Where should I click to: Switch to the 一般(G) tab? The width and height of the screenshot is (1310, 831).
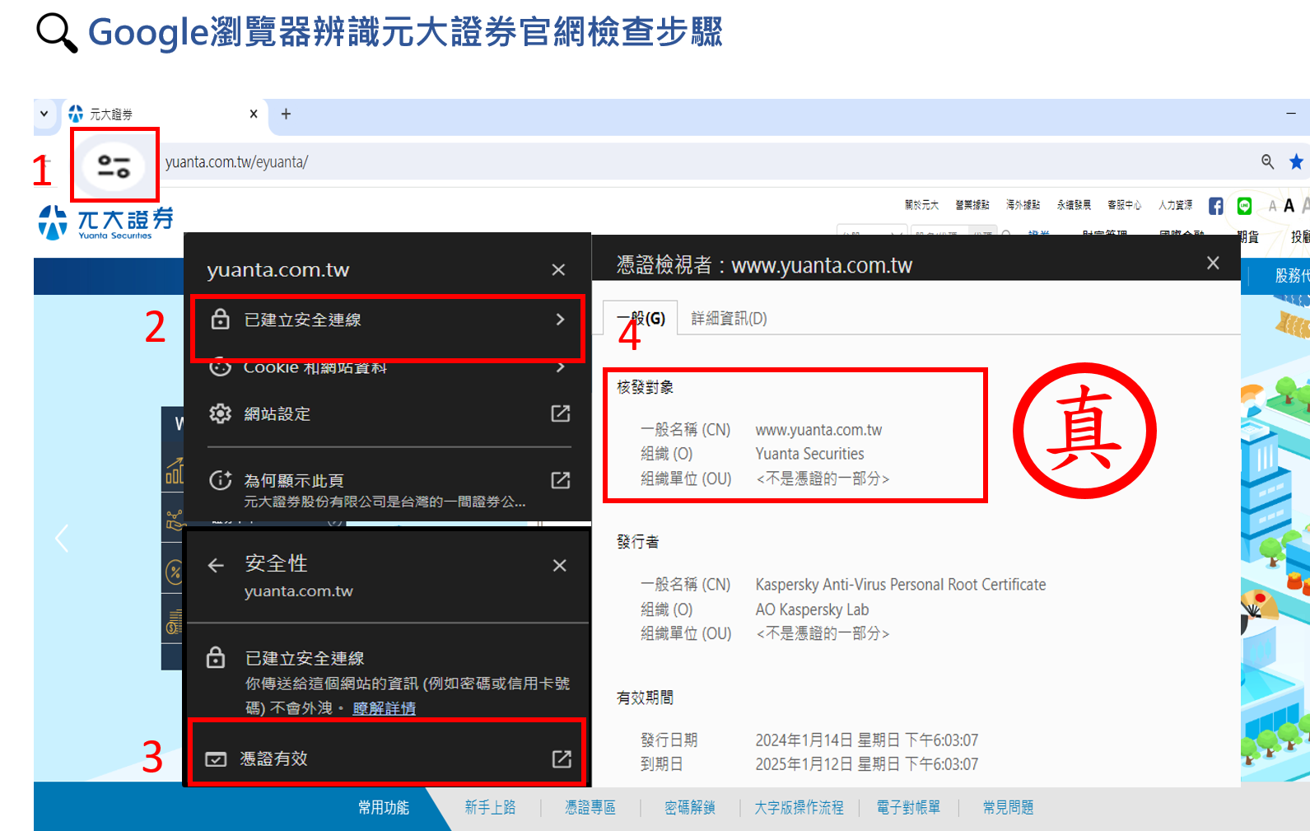[641, 318]
